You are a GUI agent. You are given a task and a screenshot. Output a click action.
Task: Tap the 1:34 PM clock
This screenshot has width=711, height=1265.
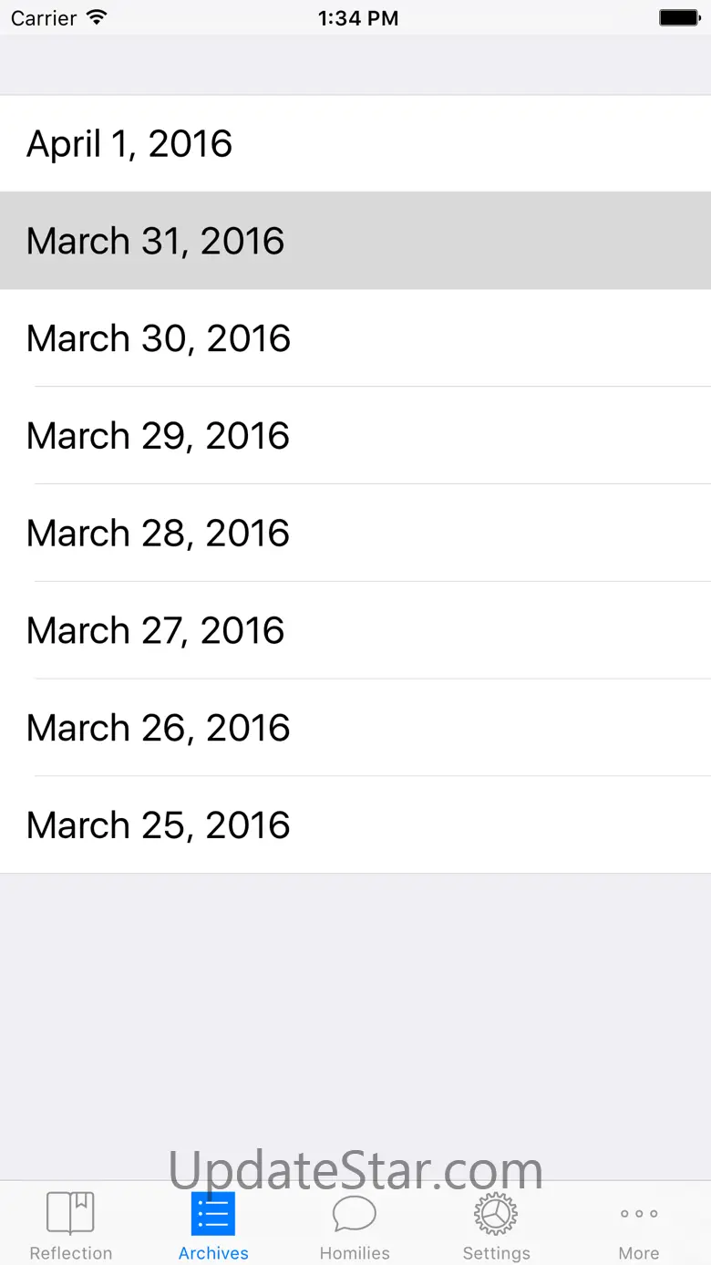point(358,18)
